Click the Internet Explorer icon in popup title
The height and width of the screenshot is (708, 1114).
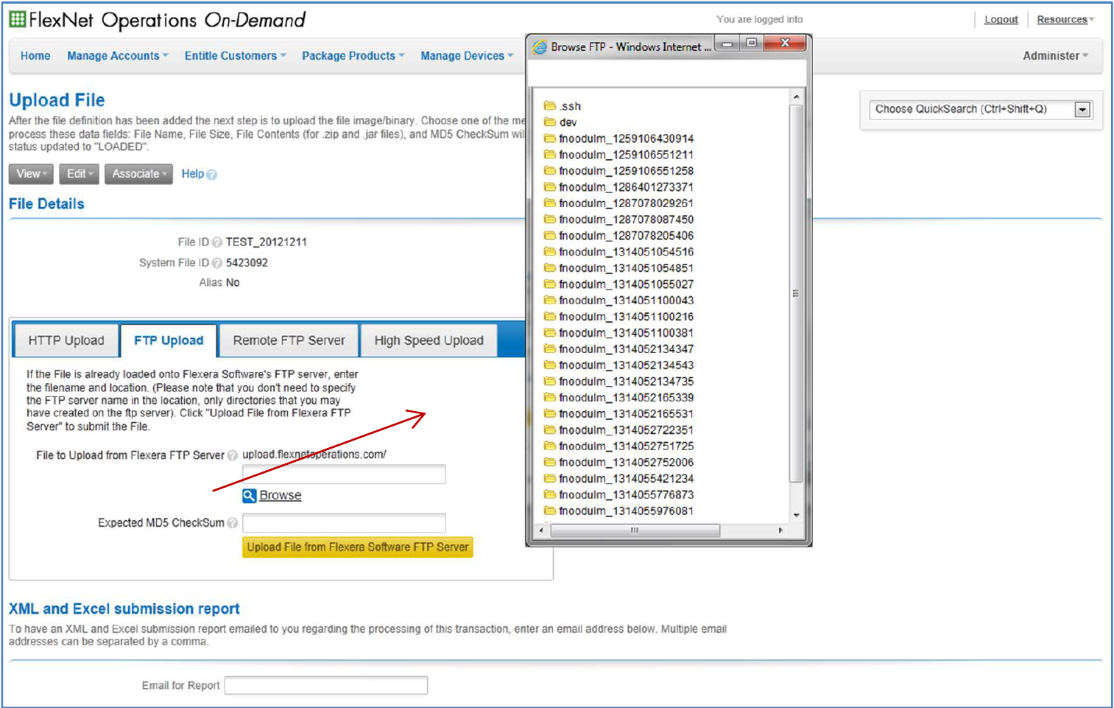point(540,47)
